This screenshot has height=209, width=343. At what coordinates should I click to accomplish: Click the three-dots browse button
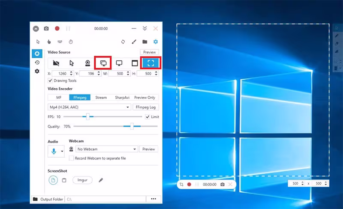[153, 199]
